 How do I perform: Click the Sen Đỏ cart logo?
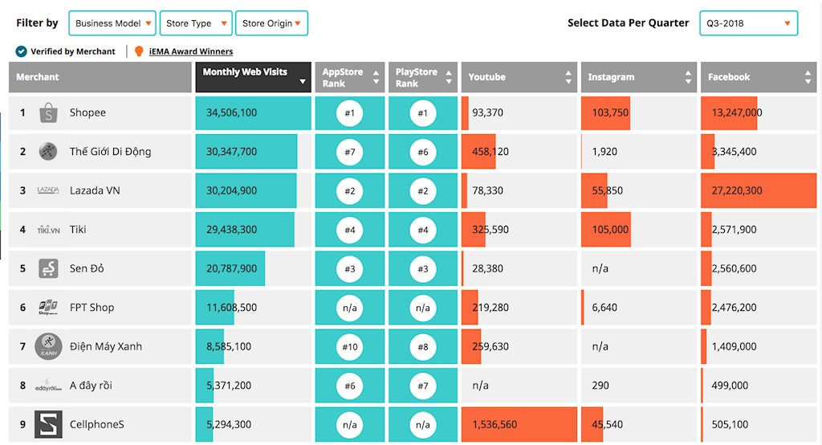point(48,268)
